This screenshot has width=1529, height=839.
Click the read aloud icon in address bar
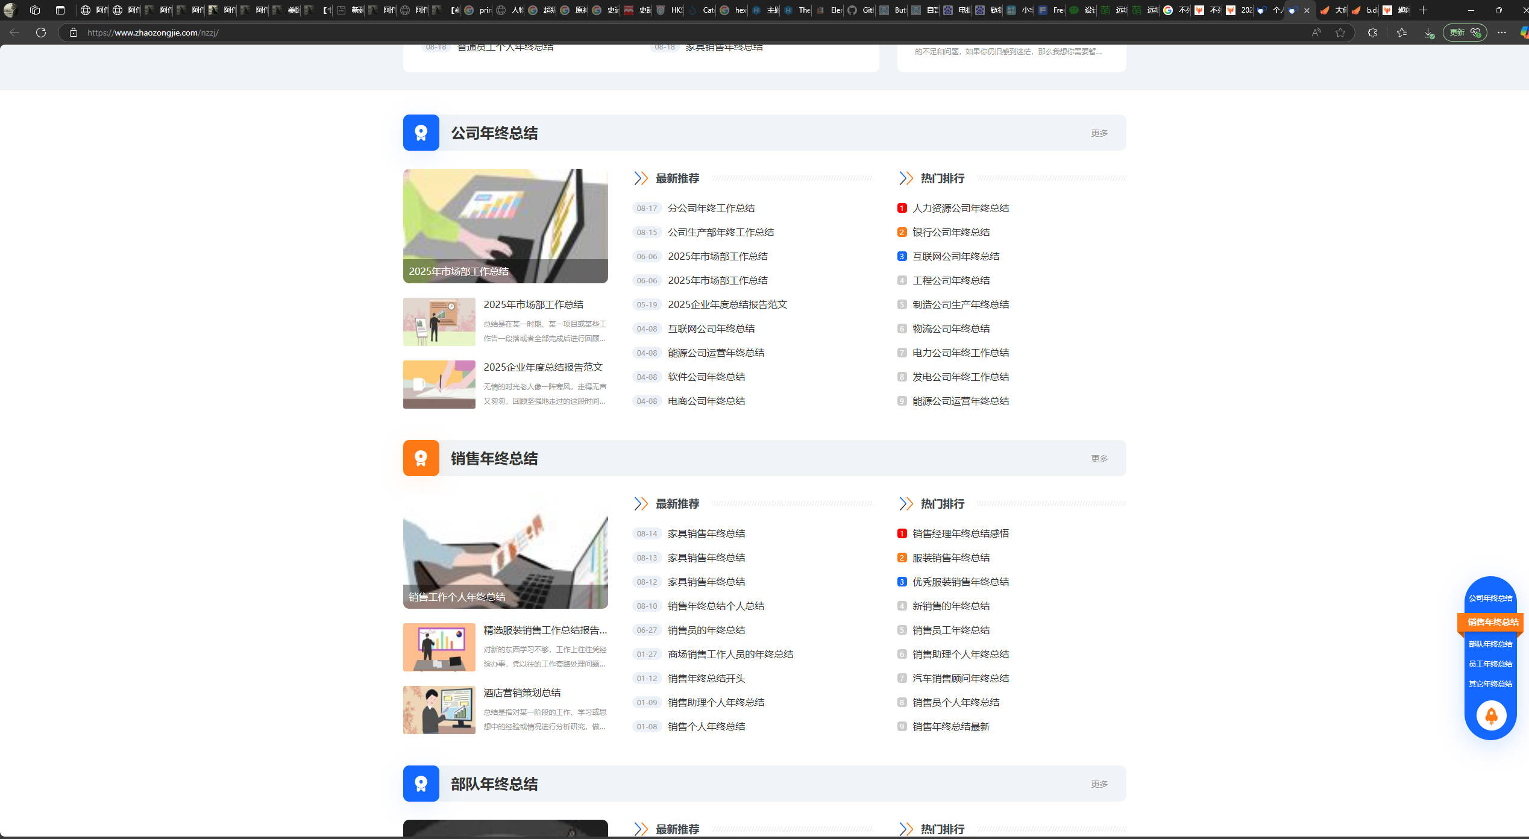(x=1316, y=33)
